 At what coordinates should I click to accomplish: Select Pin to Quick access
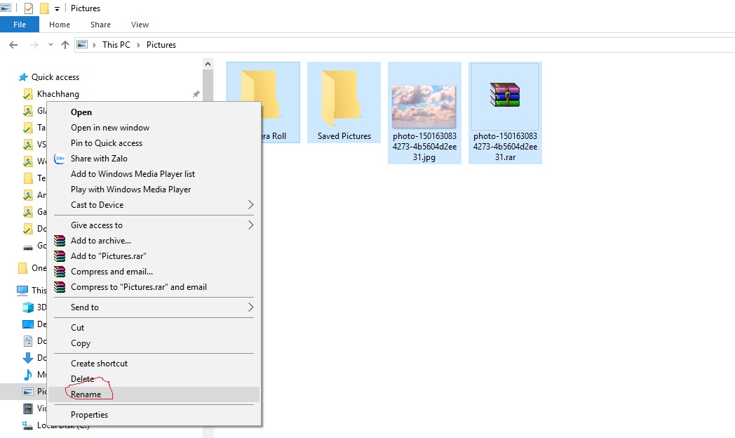point(154,143)
